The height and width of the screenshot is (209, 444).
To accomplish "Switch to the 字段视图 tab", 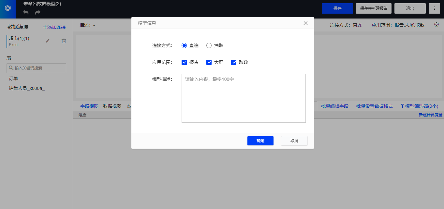I will tap(89, 106).
